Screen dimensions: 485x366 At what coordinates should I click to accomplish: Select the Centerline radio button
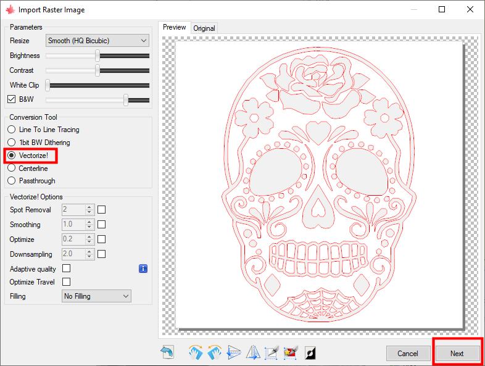click(12, 168)
